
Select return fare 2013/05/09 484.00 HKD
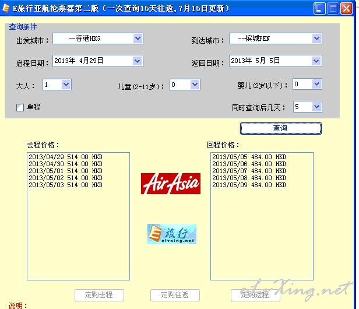click(249, 185)
